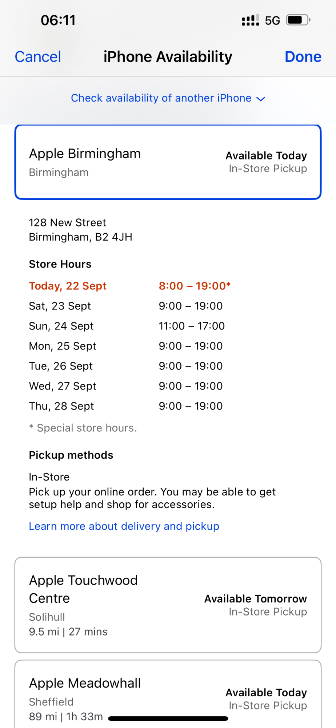Tap the Cancel button
Screen dimensions: 336x728
[x=38, y=57]
